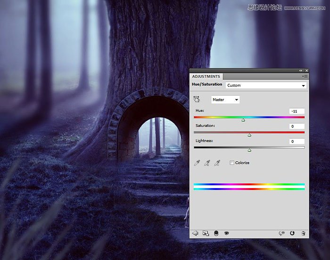Screen dimensions: 330x260
Task: Click the Lightness: label
Action: pos(204,141)
